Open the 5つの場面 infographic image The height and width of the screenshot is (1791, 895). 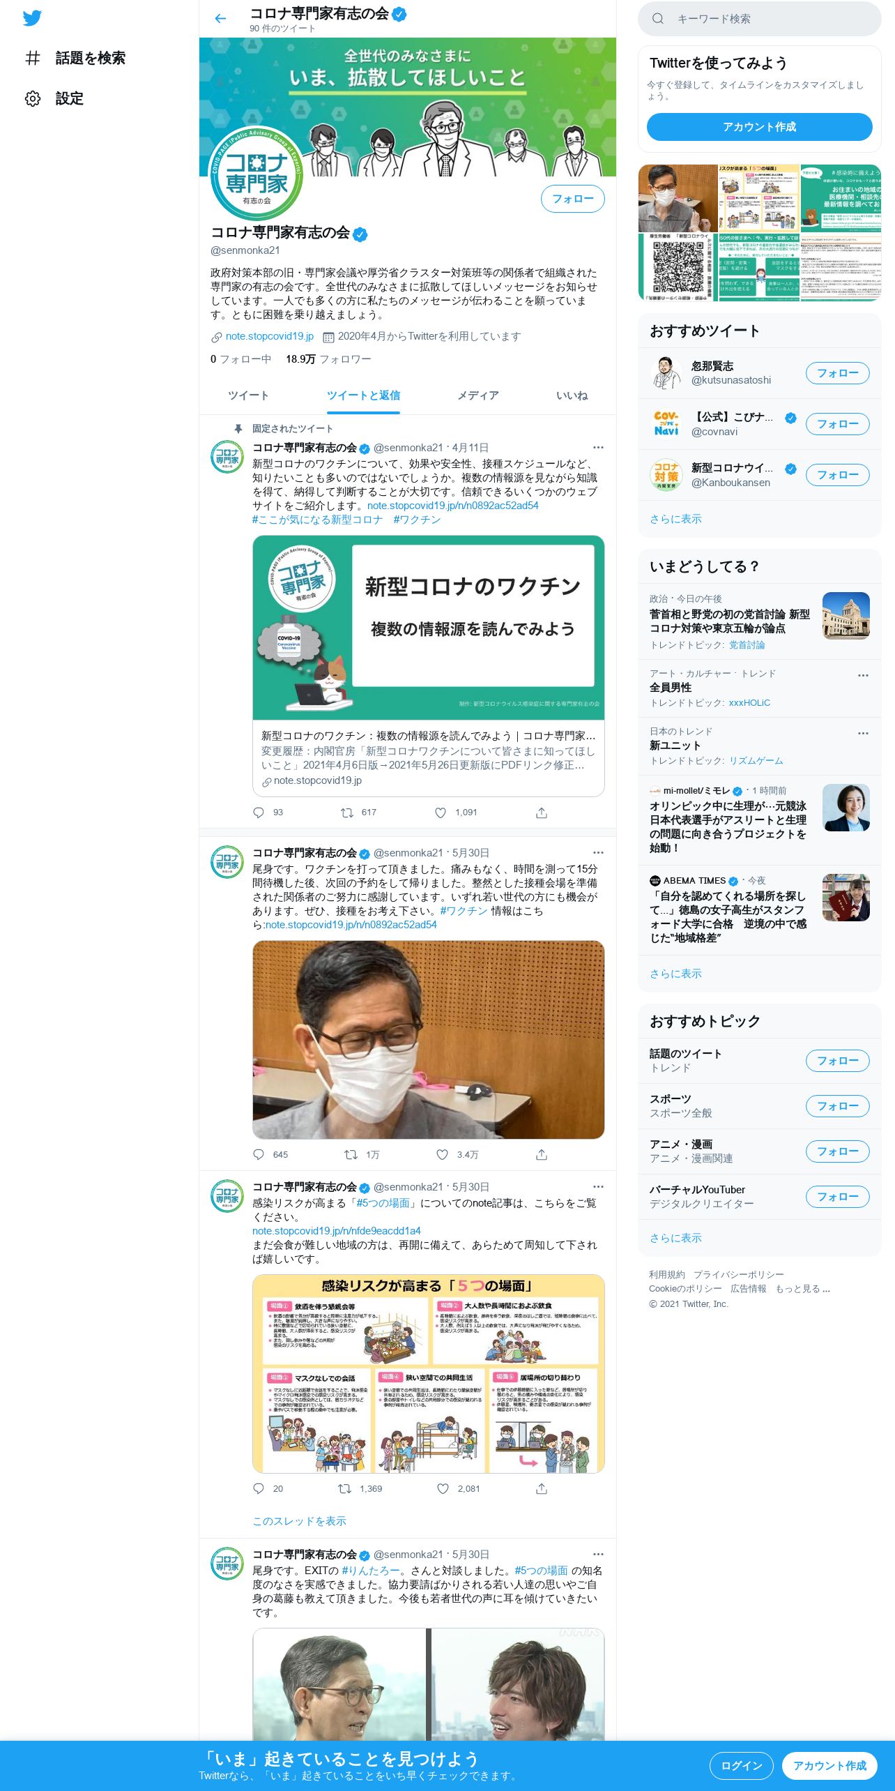[x=429, y=1374]
